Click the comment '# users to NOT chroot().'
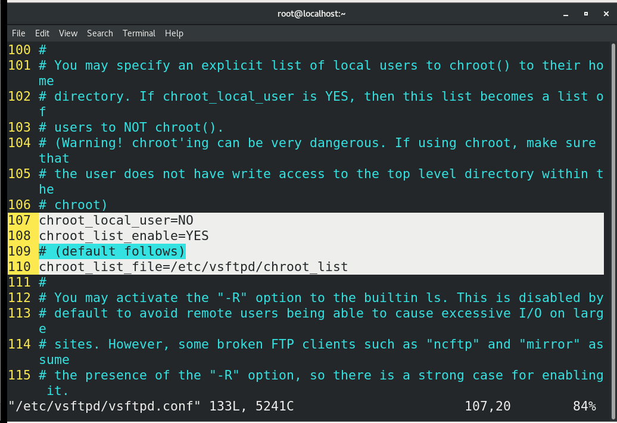This screenshot has width=617, height=423. click(131, 127)
